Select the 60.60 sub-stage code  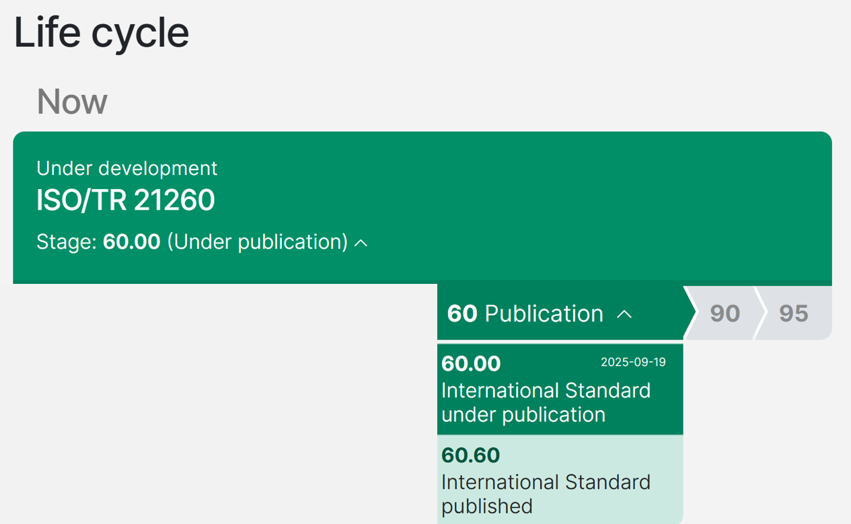point(471,455)
